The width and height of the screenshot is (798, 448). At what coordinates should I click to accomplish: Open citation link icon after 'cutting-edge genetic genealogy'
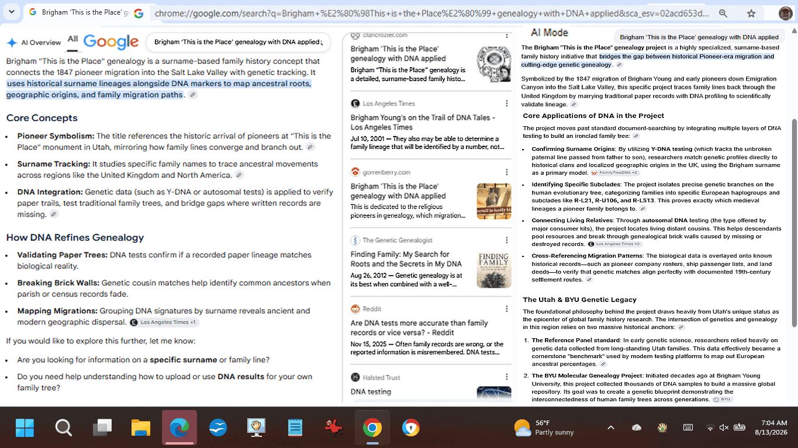[620, 65]
